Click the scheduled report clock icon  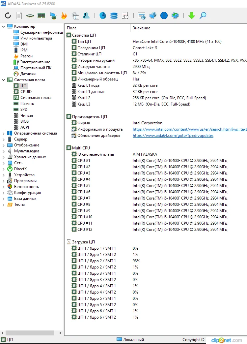point(125,16)
